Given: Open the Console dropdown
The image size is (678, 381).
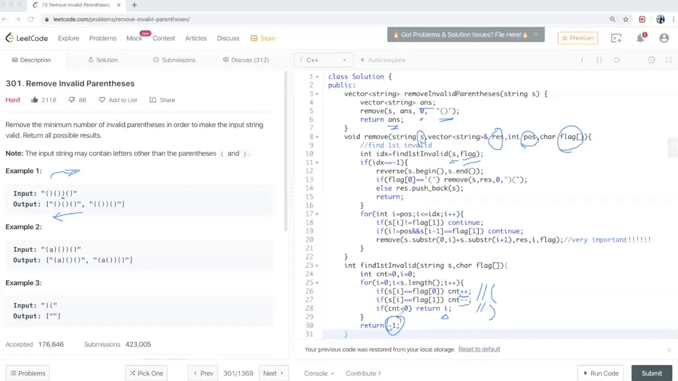Looking at the screenshot, I should pyautogui.click(x=319, y=373).
